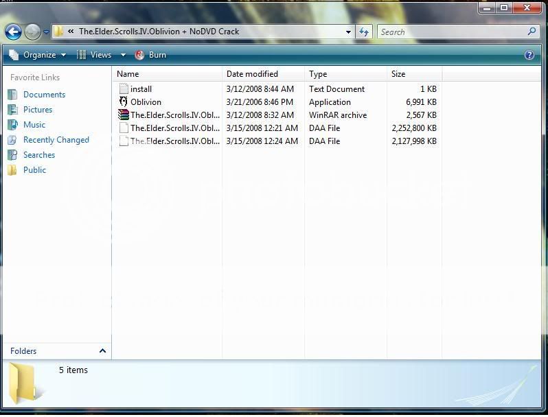Select the install text document icon
This screenshot has width=548, height=417.
click(124, 88)
